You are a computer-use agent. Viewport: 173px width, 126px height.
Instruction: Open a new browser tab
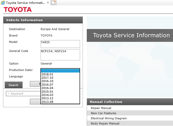[x=54, y=3]
